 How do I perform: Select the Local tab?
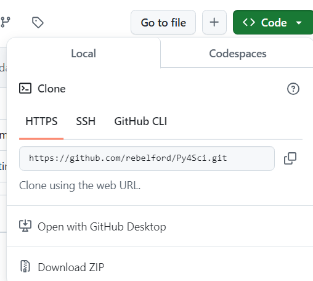tap(83, 54)
